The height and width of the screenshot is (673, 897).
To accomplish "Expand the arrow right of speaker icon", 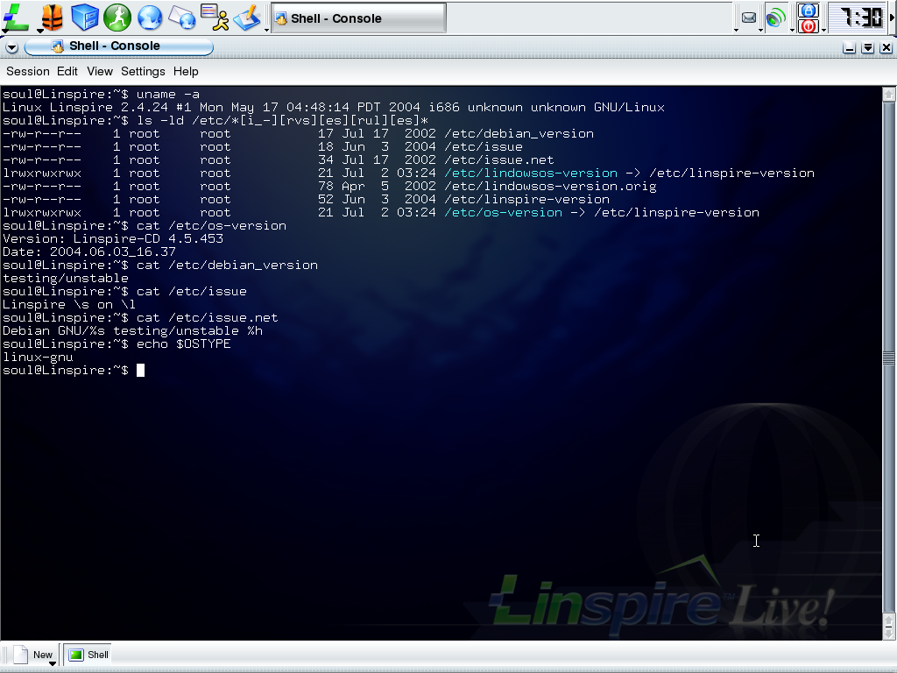I will 792,30.
